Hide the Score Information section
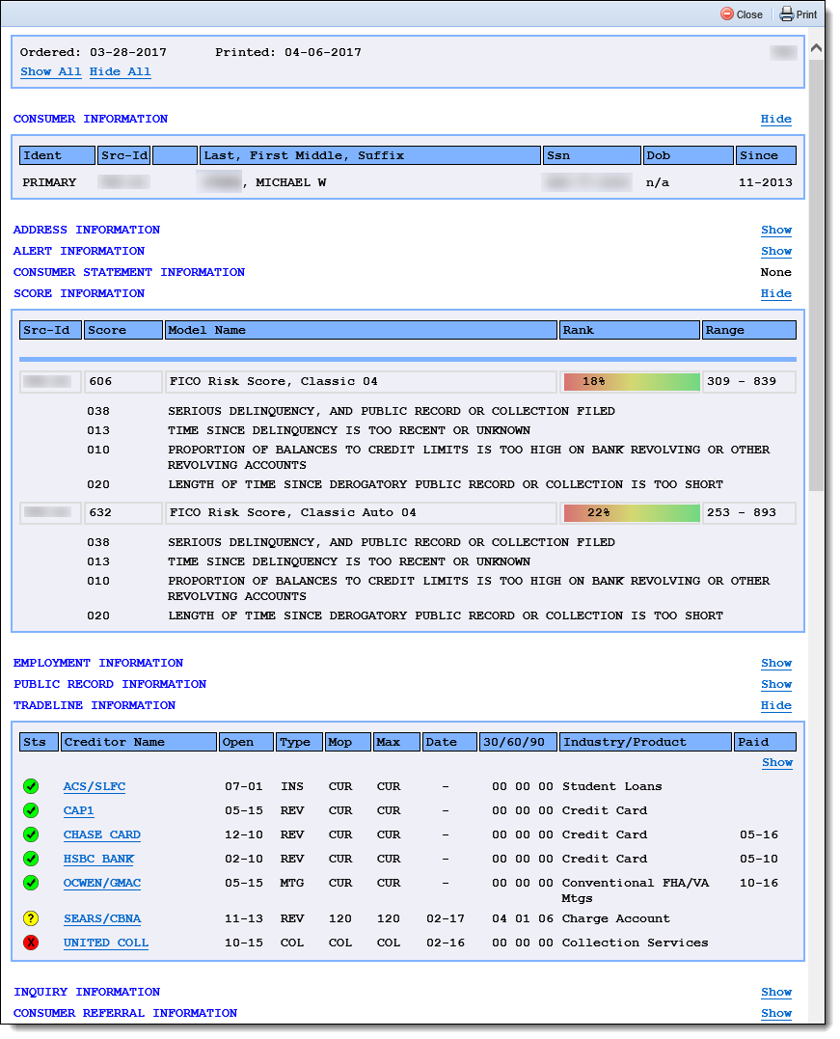 pyautogui.click(x=775, y=293)
